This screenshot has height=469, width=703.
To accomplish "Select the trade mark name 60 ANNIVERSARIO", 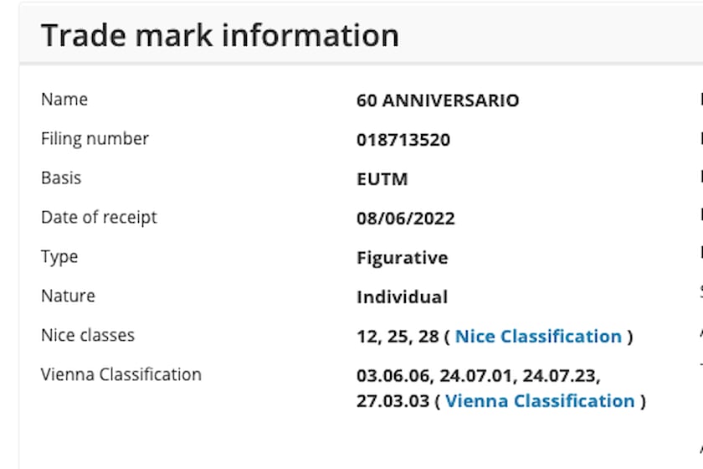I will click(x=438, y=100).
